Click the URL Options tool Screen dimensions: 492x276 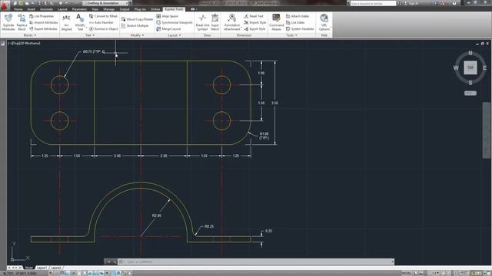[324, 22]
